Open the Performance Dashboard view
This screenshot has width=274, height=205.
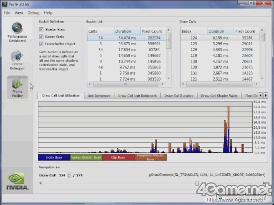[x=17, y=32]
